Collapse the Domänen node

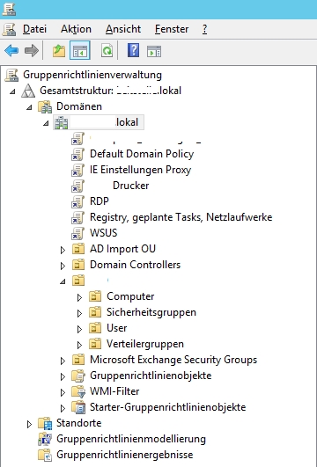click(x=29, y=107)
